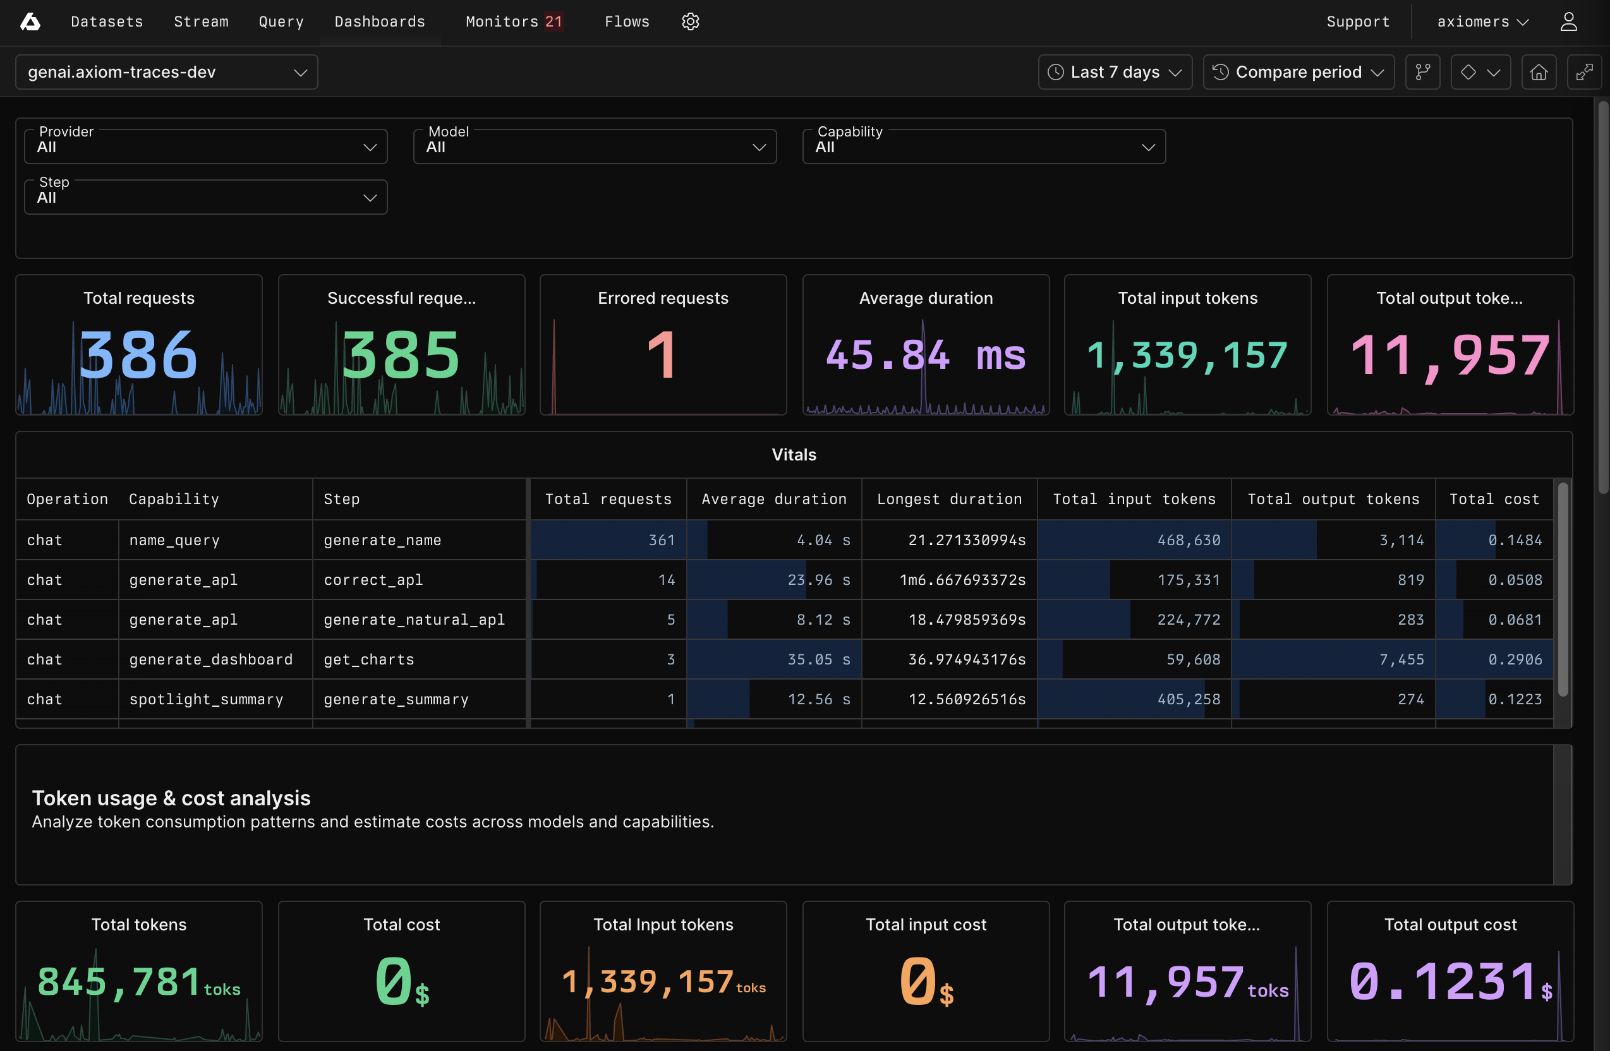
Task: Click the generate_natural_apl step cell
Action: tap(420, 620)
